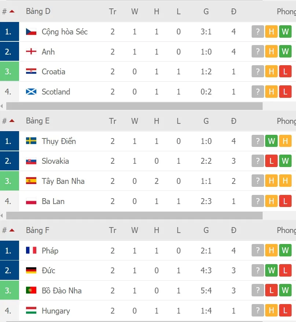Click the red L form badge for Ba Lan
This screenshot has width=296, height=322.
[x=285, y=201]
